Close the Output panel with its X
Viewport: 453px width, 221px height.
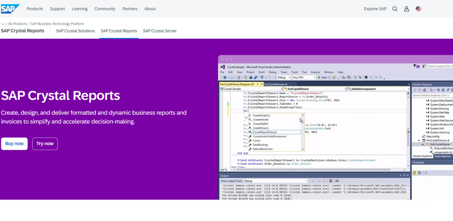(x=408, y=176)
